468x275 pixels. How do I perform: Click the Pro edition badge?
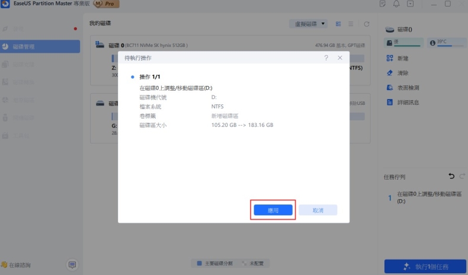pos(106,4)
